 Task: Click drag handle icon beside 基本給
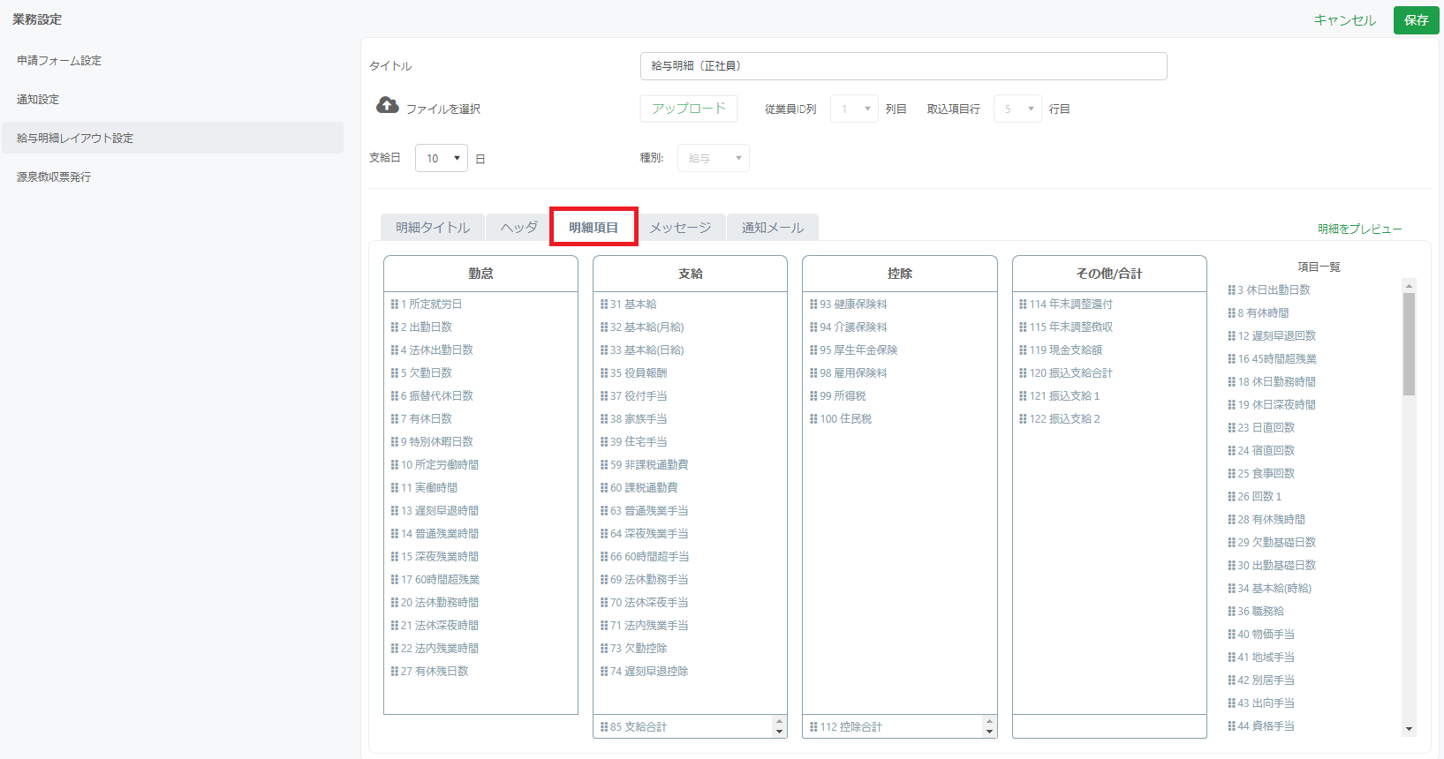pos(604,304)
